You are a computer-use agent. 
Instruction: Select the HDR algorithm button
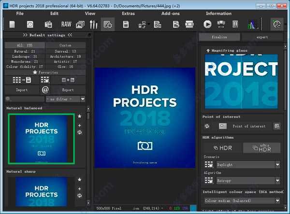[223, 148]
